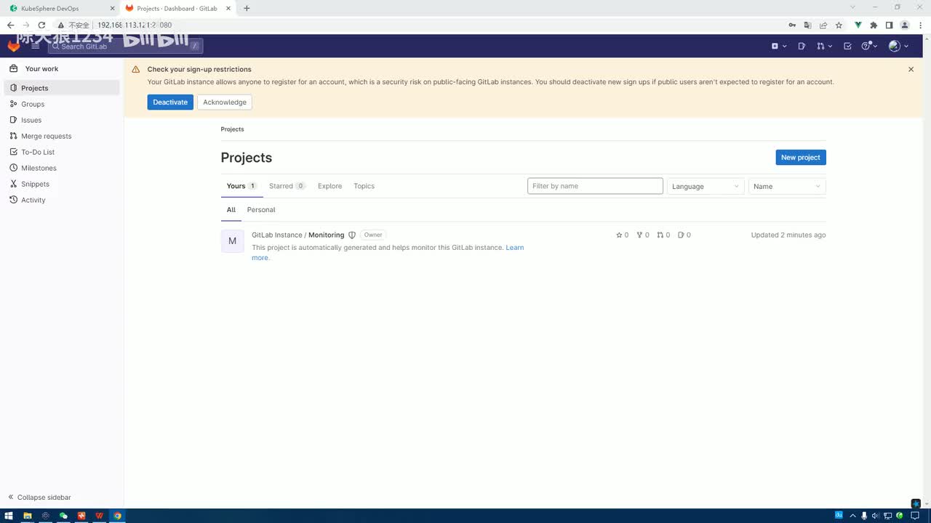The image size is (931, 523).
Task: Dismiss the sign-up restrictions alert
Action: click(x=911, y=70)
